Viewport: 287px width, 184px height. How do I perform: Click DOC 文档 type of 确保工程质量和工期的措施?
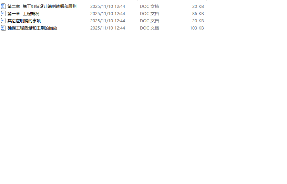[150, 28]
